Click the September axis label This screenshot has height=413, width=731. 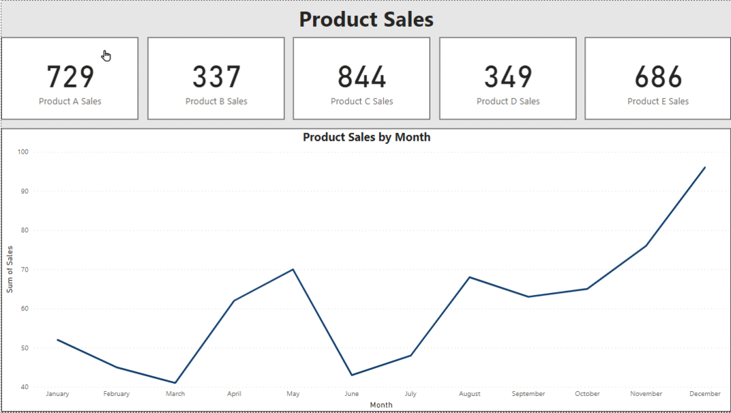click(528, 393)
